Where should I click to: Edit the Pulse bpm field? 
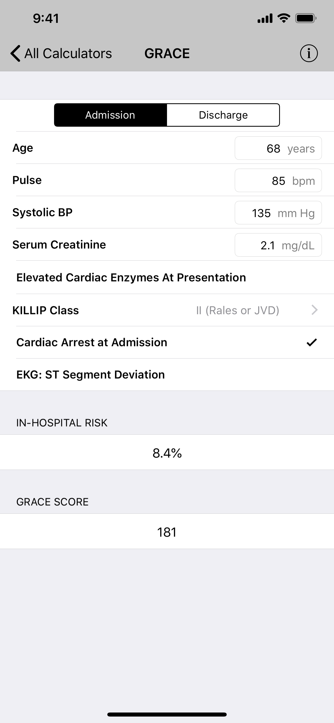278,180
